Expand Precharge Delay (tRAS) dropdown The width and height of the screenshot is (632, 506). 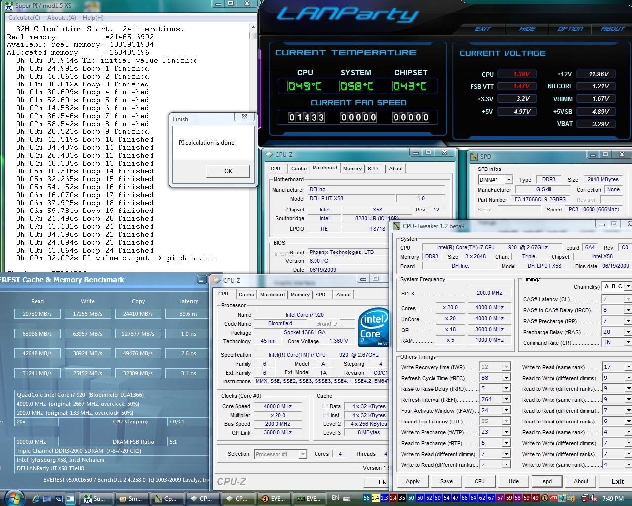click(x=628, y=332)
